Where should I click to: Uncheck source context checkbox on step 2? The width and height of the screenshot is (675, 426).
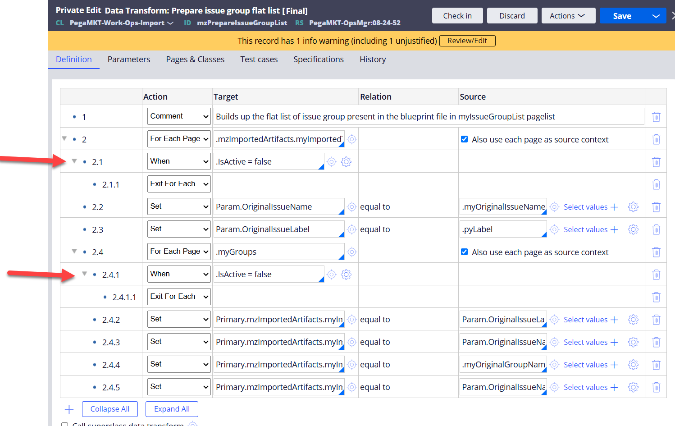464,139
